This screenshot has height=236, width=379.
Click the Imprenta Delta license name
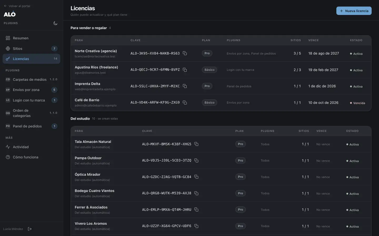coord(87,84)
